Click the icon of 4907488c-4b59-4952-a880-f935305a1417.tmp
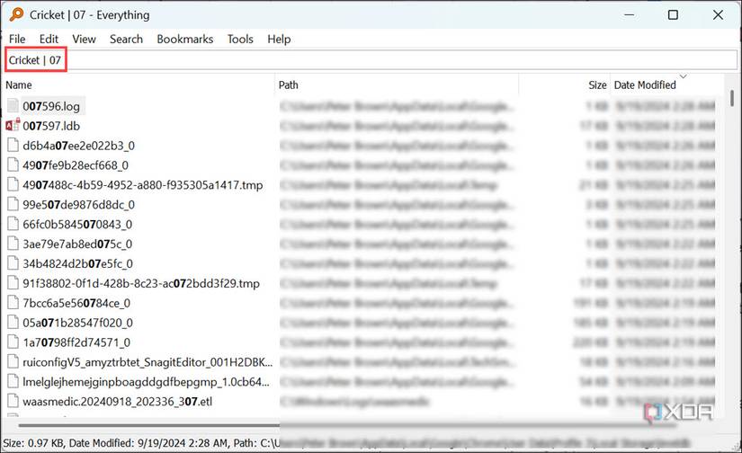This screenshot has height=453, width=742. tap(13, 184)
